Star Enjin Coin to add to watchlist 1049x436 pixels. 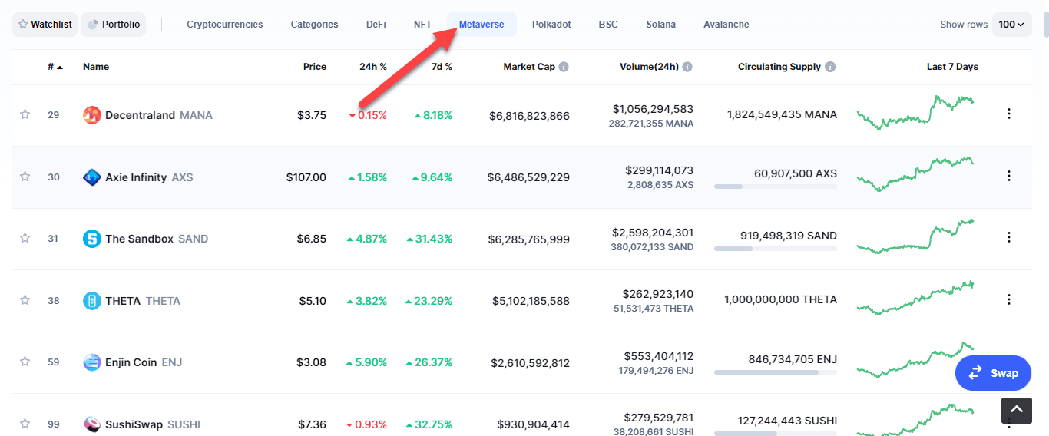pyautogui.click(x=25, y=362)
